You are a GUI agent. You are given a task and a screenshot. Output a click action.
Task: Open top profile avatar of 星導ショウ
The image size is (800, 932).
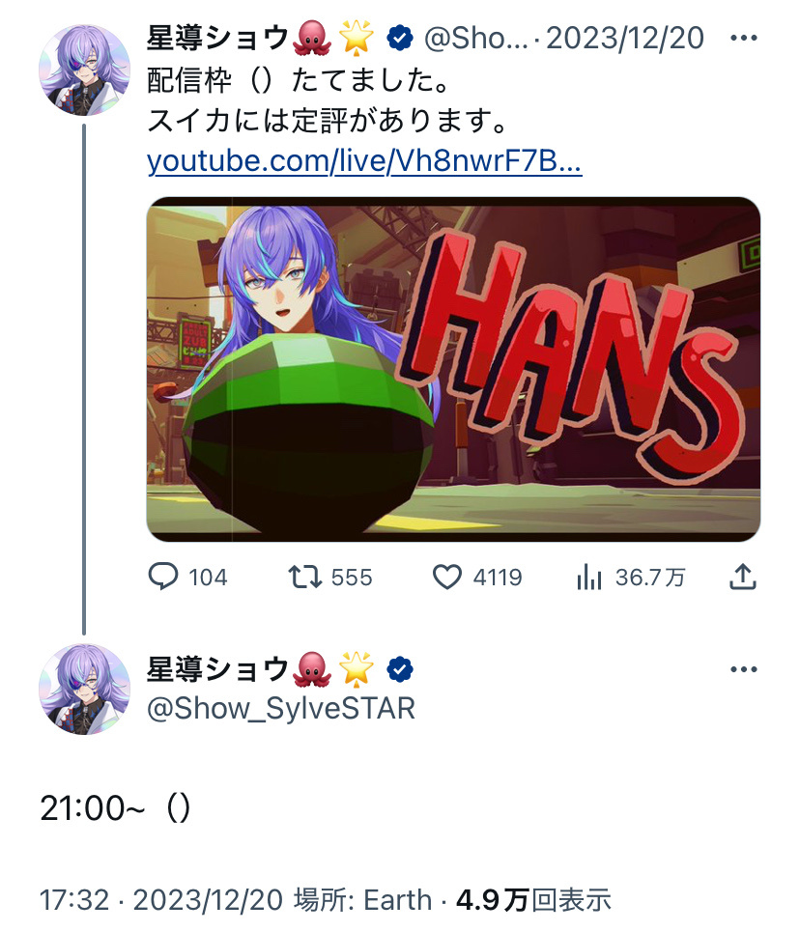[x=84, y=70]
